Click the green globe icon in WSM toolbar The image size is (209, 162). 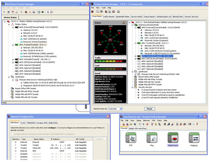43,12
